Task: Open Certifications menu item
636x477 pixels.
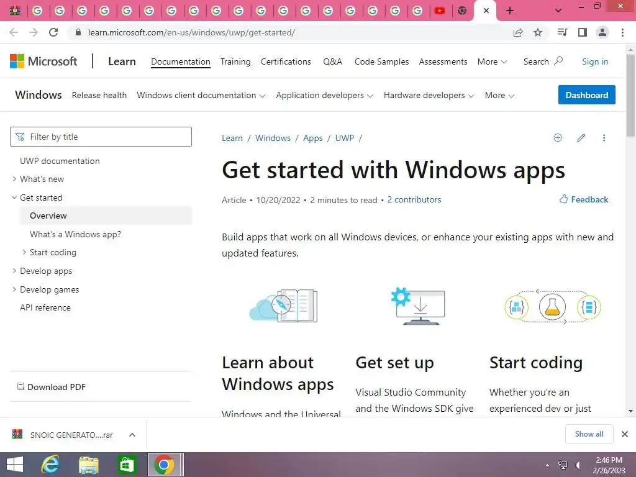Action: tap(286, 61)
